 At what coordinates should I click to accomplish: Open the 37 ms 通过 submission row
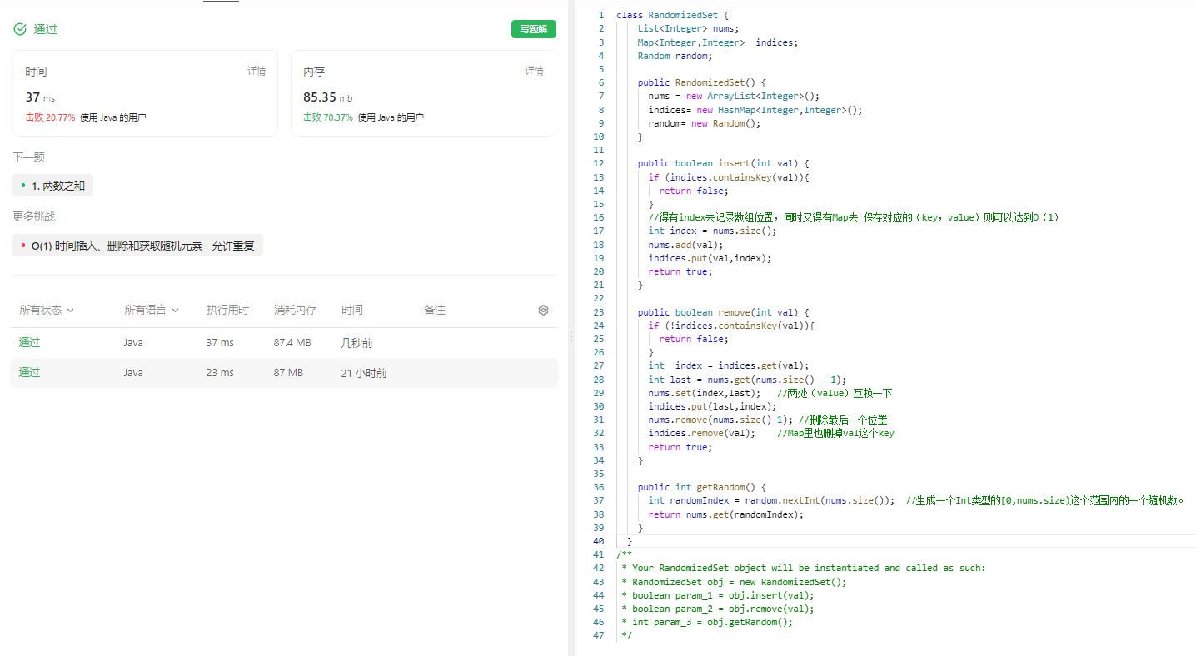tap(284, 343)
